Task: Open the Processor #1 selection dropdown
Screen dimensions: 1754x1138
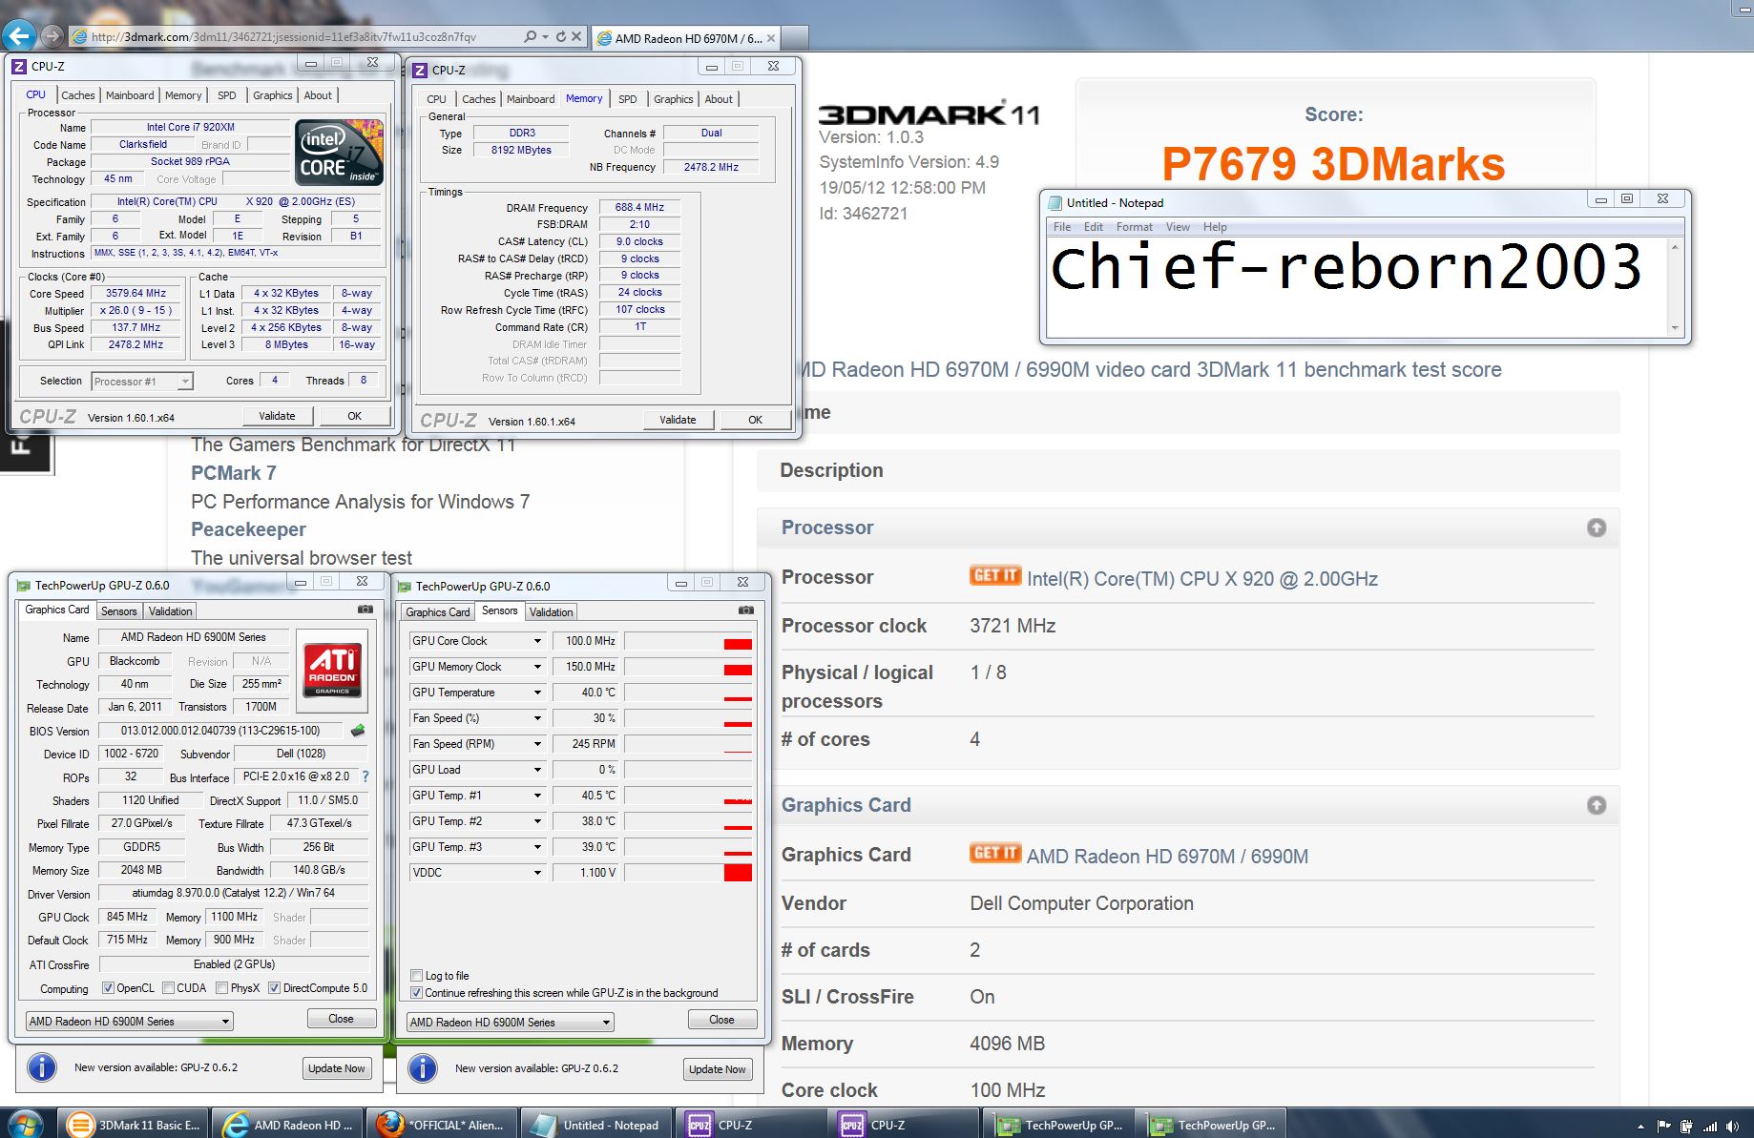Action: coord(142,381)
